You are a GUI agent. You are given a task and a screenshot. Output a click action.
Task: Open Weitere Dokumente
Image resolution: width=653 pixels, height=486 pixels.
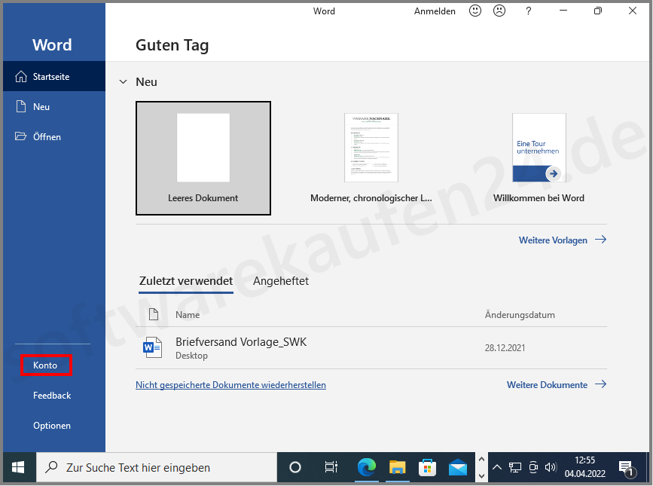coord(548,384)
